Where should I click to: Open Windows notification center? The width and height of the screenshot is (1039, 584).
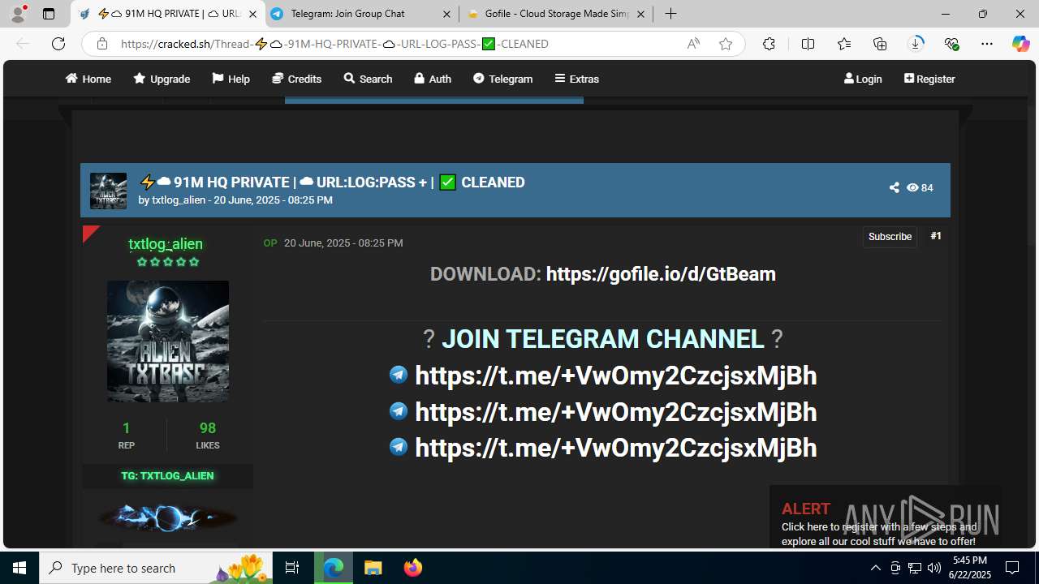click(1012, 568)
